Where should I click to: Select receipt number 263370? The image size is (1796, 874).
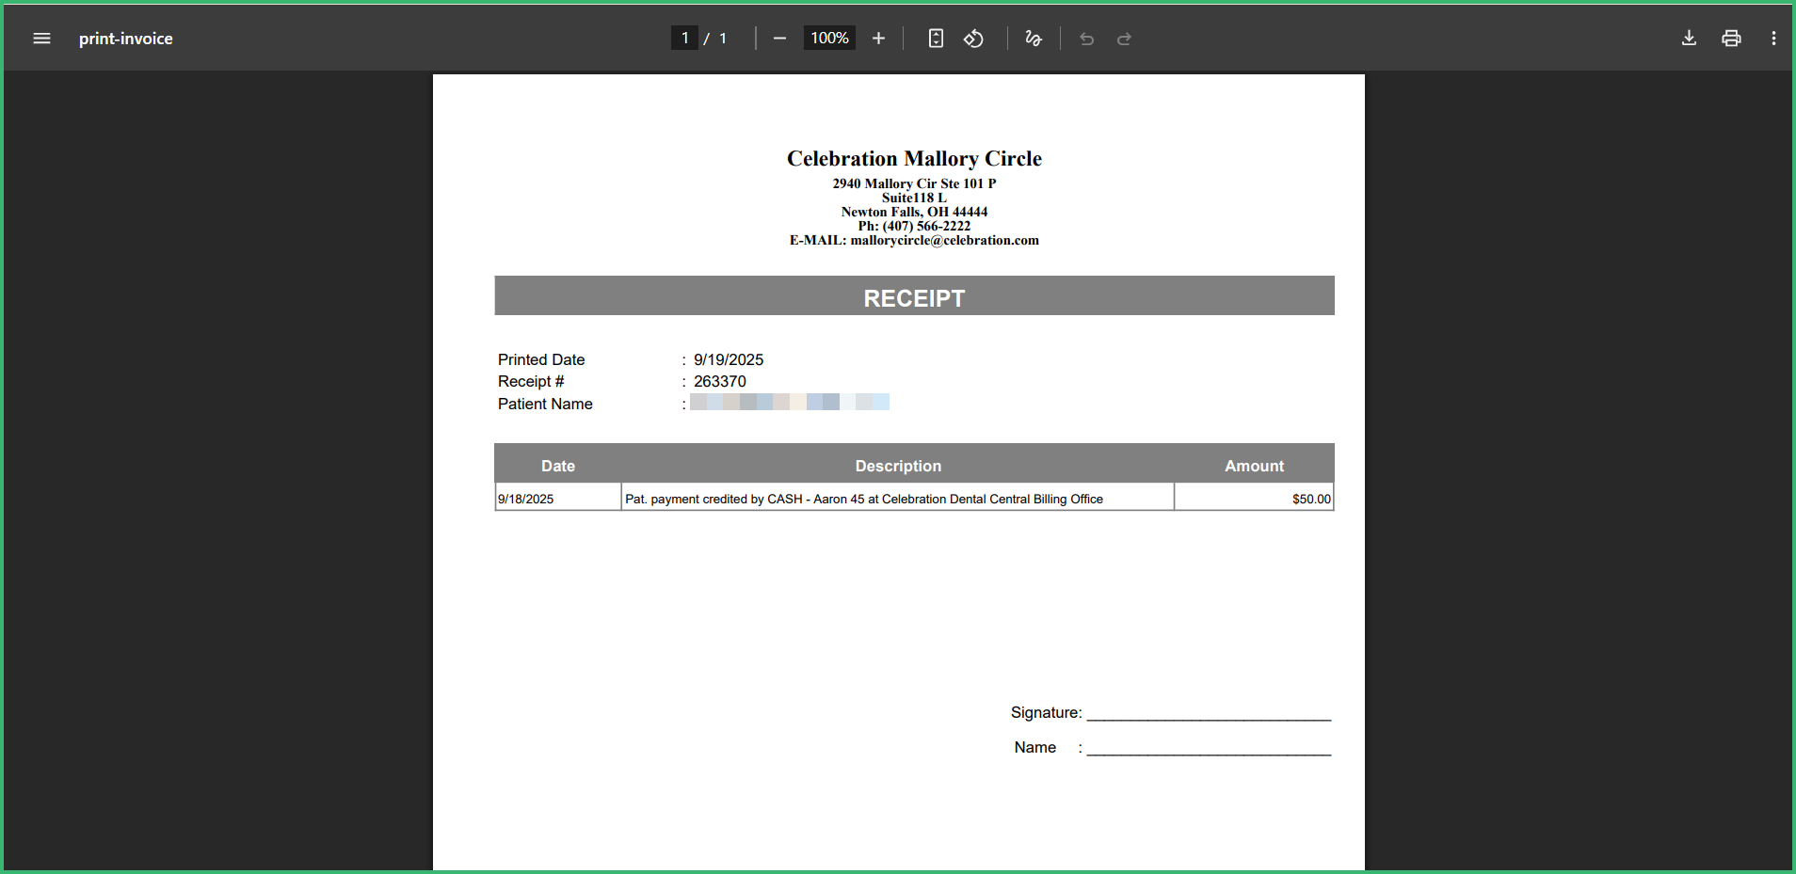[x=720, y=381]
